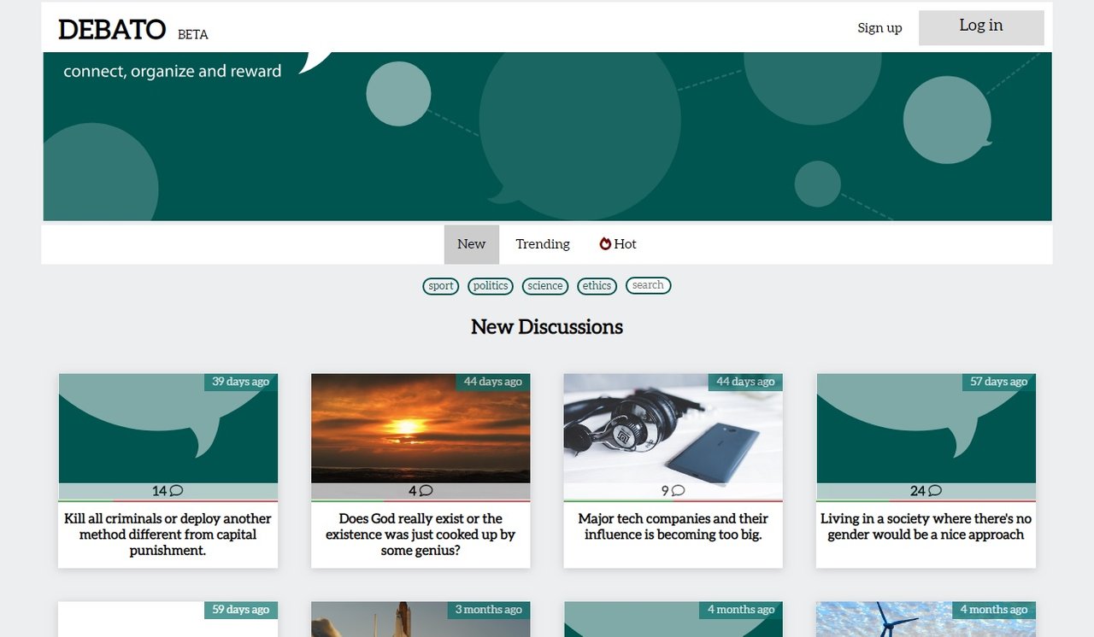
Task: Click comment bubble icon next to 9
Action: [x=678, y=490]
